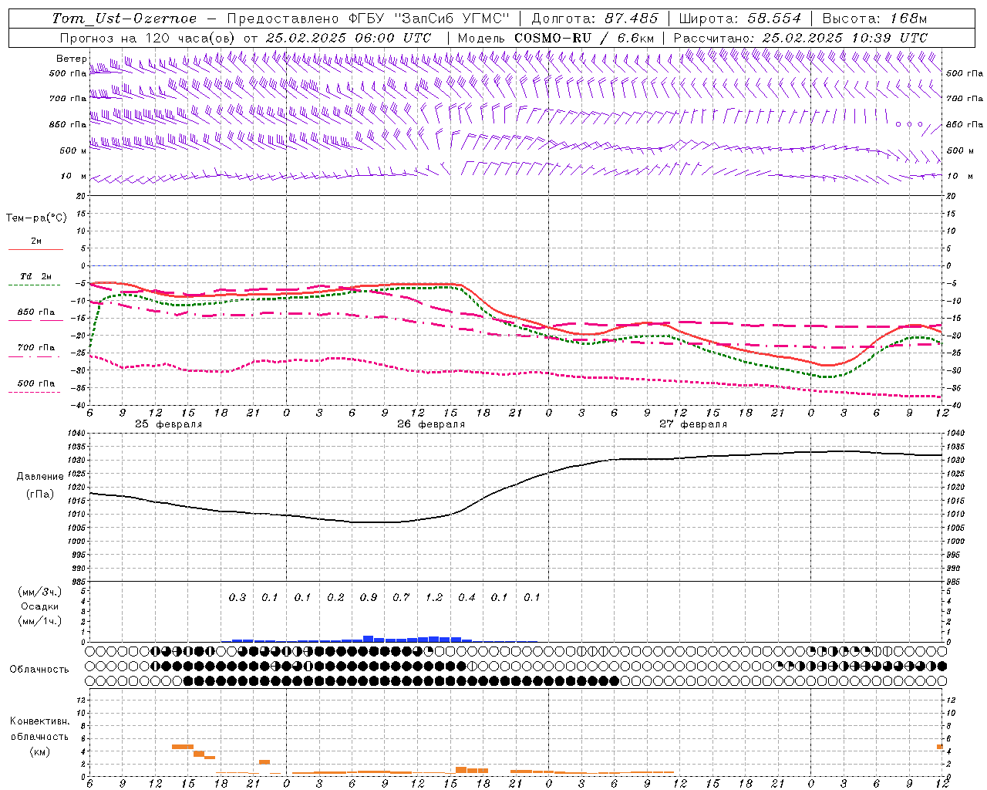Click the 0.9 precipitation amount value

coord(369,597)
